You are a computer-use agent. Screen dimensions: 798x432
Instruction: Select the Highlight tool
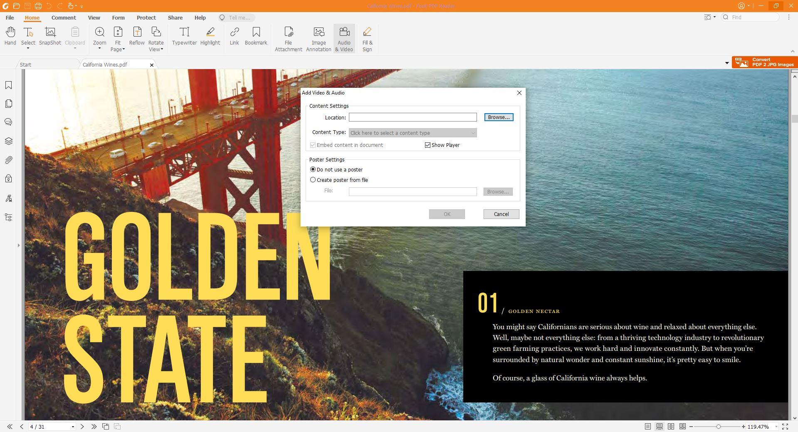click(x=210, y=36)
